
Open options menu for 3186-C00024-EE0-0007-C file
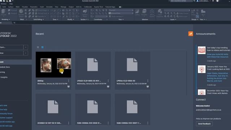[x=148, y=123]
